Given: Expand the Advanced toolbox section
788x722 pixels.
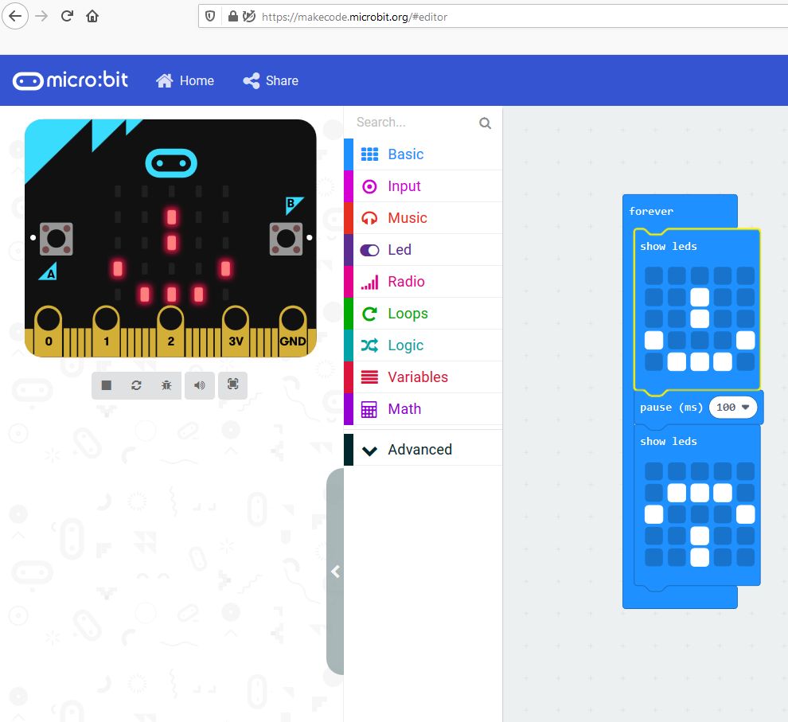Looking at the screenshot, I should coord(419,450).
